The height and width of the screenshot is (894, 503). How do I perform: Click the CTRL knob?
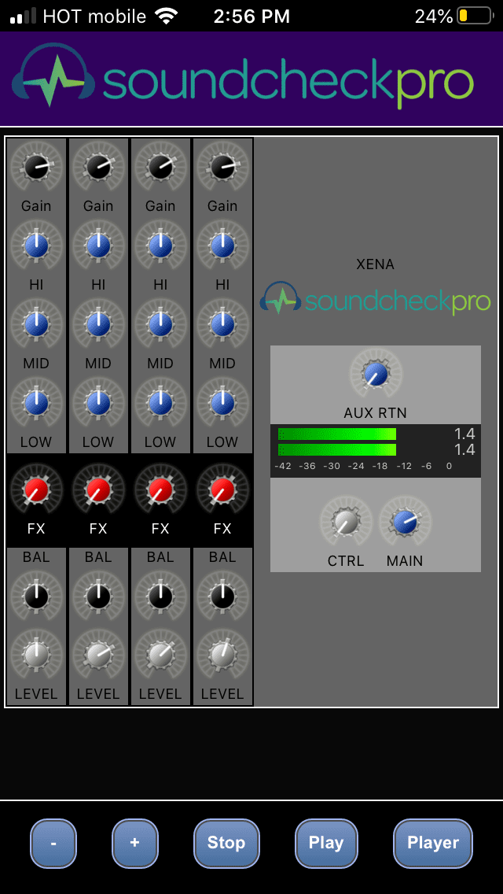(x=346, y=522)
